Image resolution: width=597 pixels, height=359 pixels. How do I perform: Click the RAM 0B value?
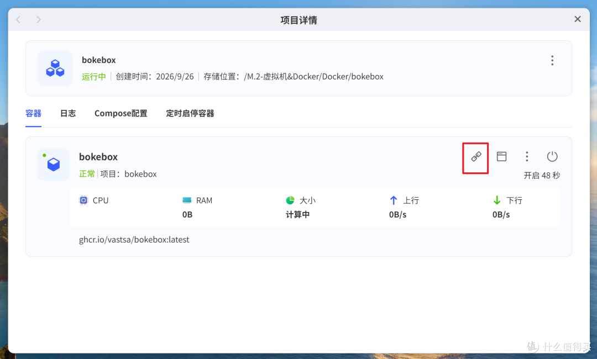tap(187, 214)
